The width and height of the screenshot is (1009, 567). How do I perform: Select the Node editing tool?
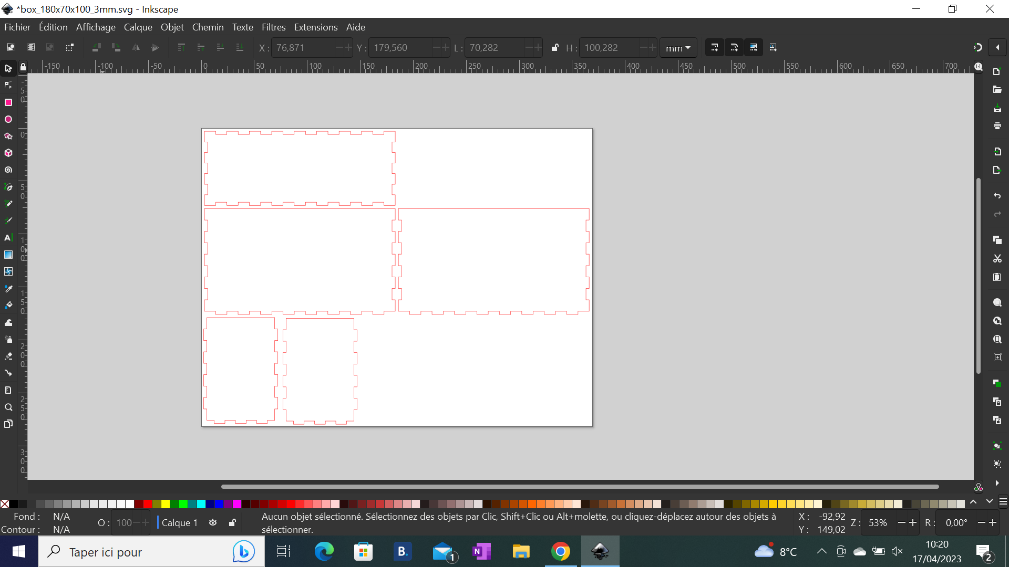pyautogui.click(x=8, y=85)
